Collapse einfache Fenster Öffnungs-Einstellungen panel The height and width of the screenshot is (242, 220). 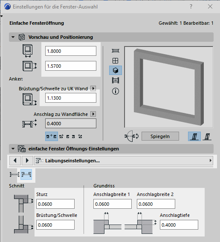click(x=13, y=149)
